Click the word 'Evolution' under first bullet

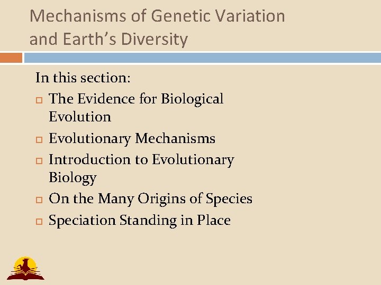pos(80,117)
